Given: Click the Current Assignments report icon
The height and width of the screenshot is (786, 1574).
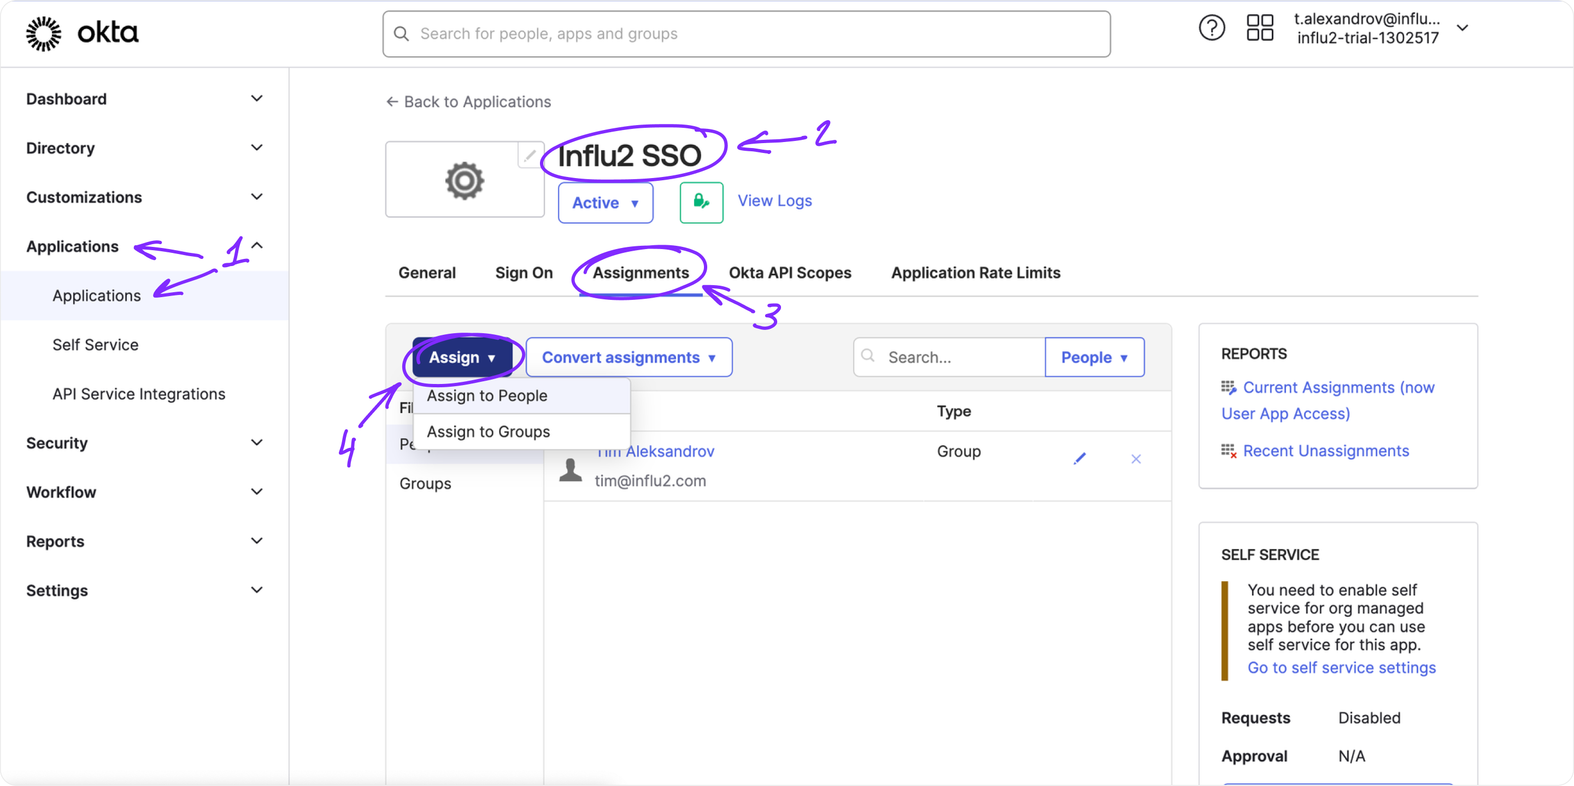Looking at the screenshot, I should tap(1228, 387).
